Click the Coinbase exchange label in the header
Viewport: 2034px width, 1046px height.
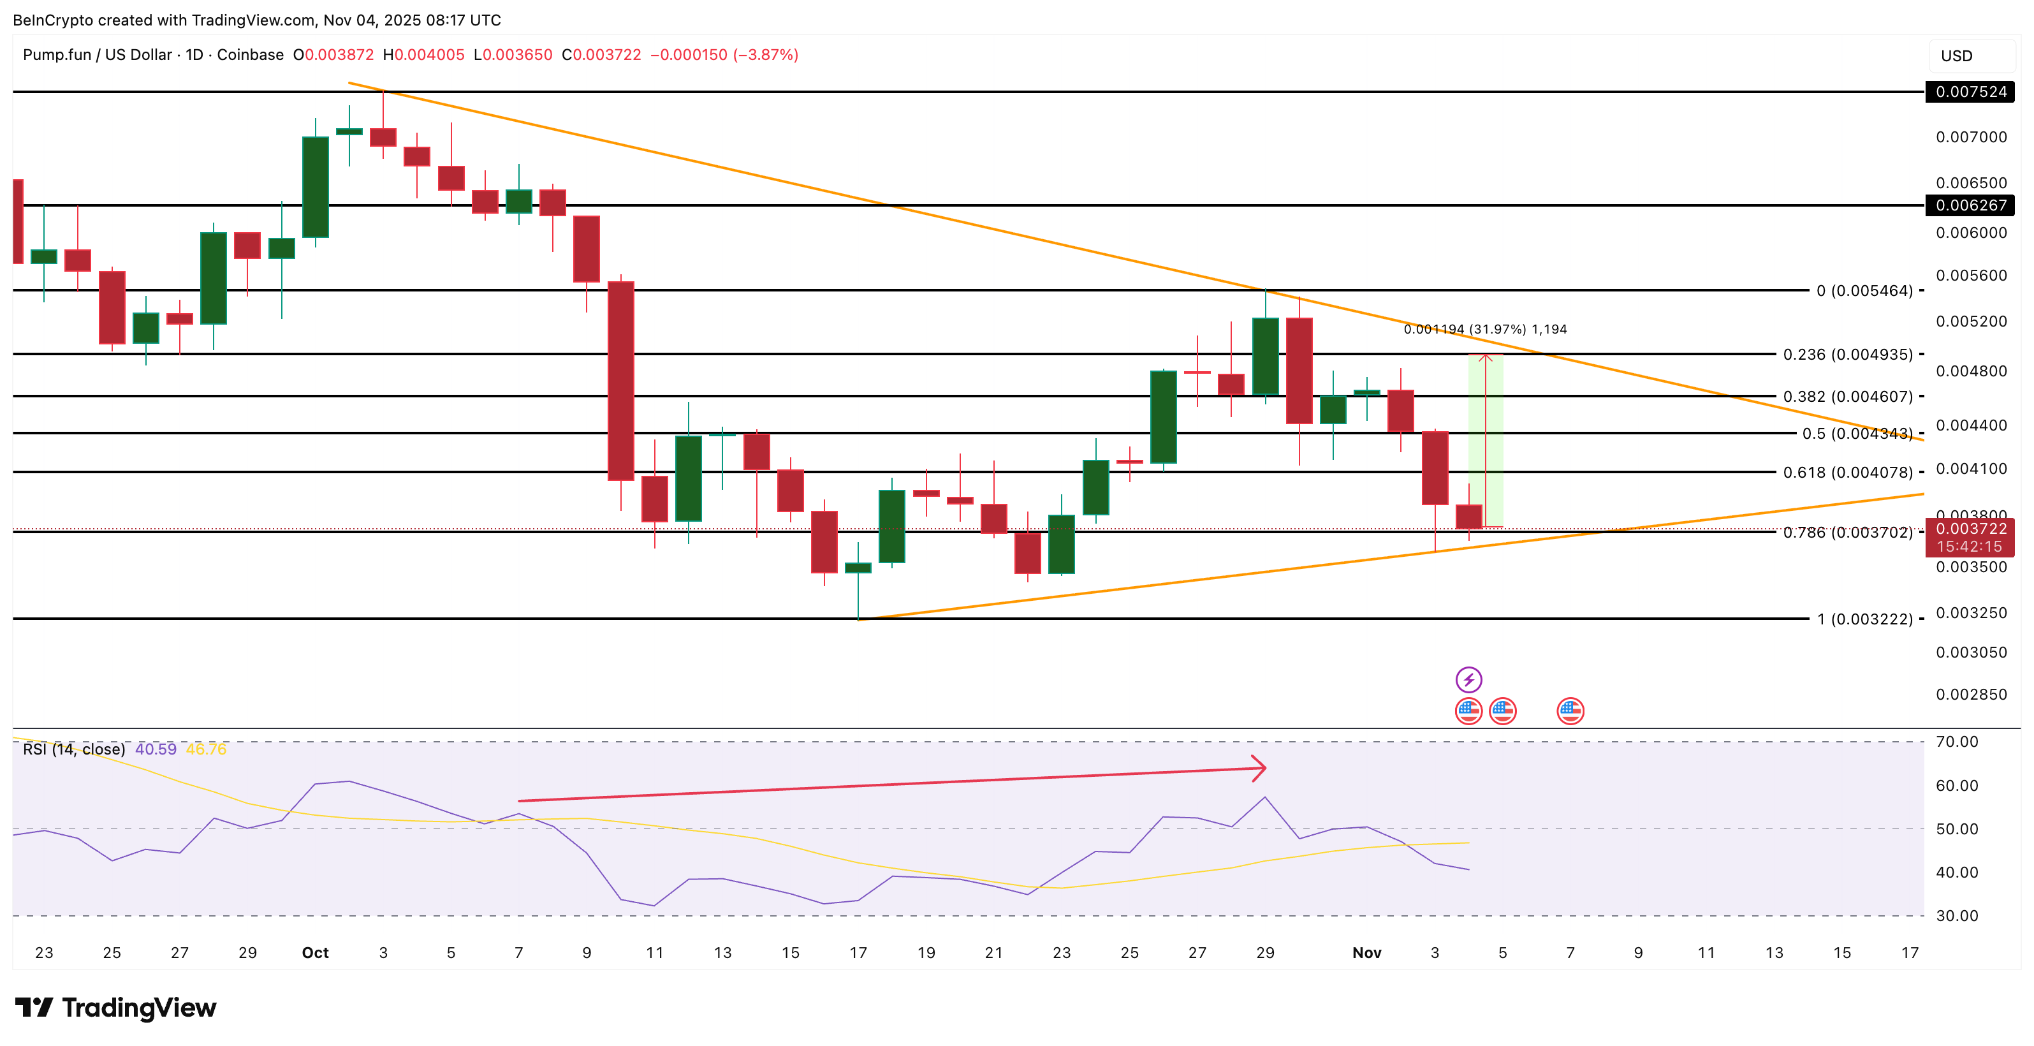tap(251, 54)
